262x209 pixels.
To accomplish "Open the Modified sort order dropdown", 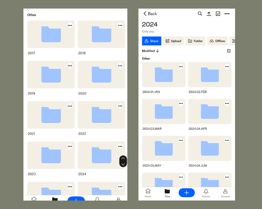I will [x=150, y=51].
